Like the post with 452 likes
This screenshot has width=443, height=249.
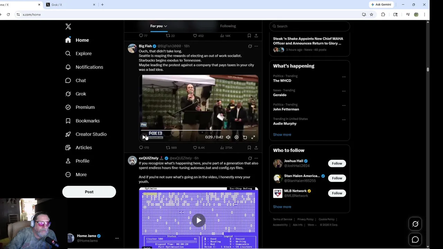click(x=198, y=36)
